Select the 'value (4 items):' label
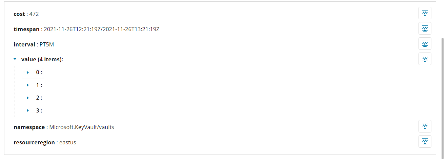 point(42,59)
